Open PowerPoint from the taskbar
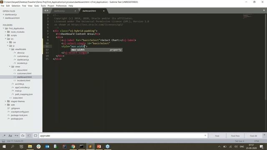This screenshot has width=267, height=150. click(99, 146)
